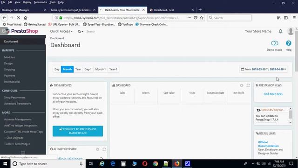298x168 pixels.
Task: Select the Year-1 range button
Action: [113, 70]
